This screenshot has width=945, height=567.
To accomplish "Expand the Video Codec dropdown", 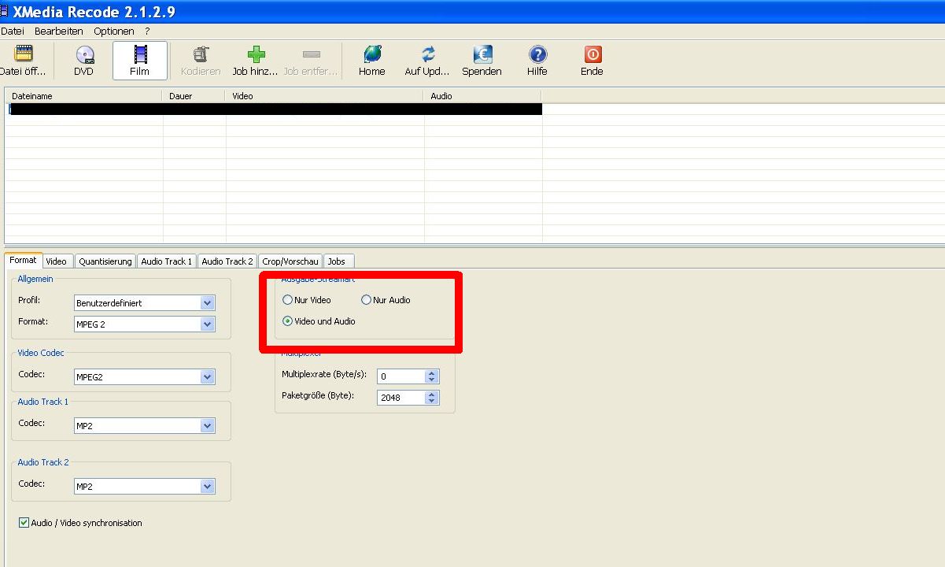I will point(208,377).
